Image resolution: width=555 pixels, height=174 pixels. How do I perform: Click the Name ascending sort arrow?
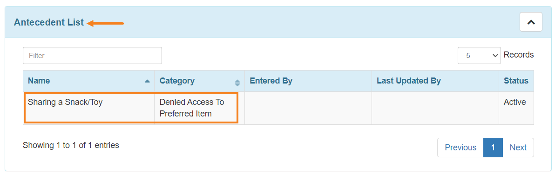pyautogui.click(x=147, y=81)
